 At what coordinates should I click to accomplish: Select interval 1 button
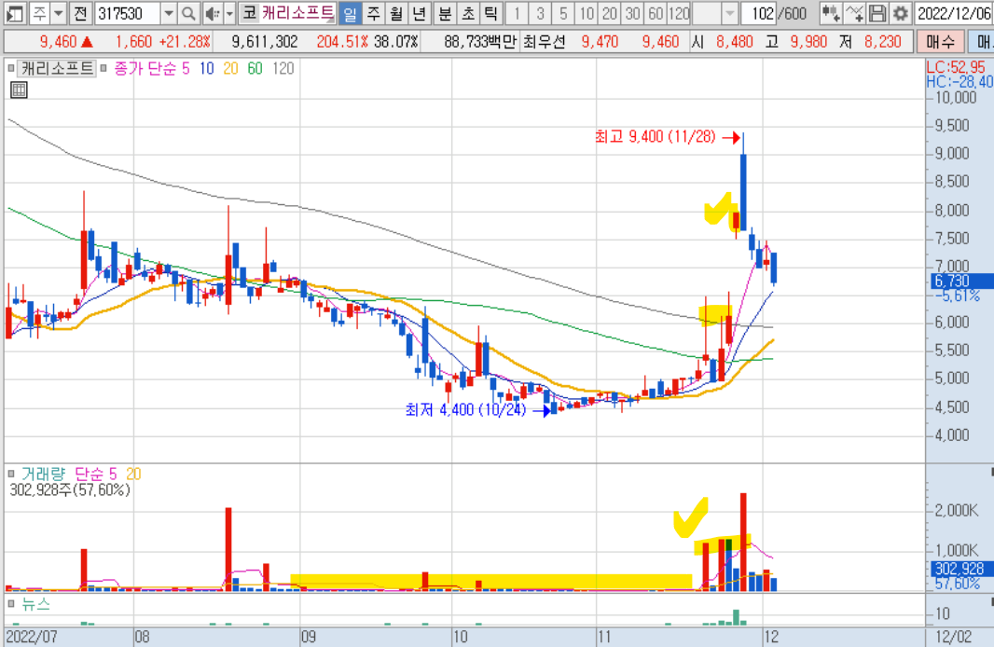click(x=517, y=13)
